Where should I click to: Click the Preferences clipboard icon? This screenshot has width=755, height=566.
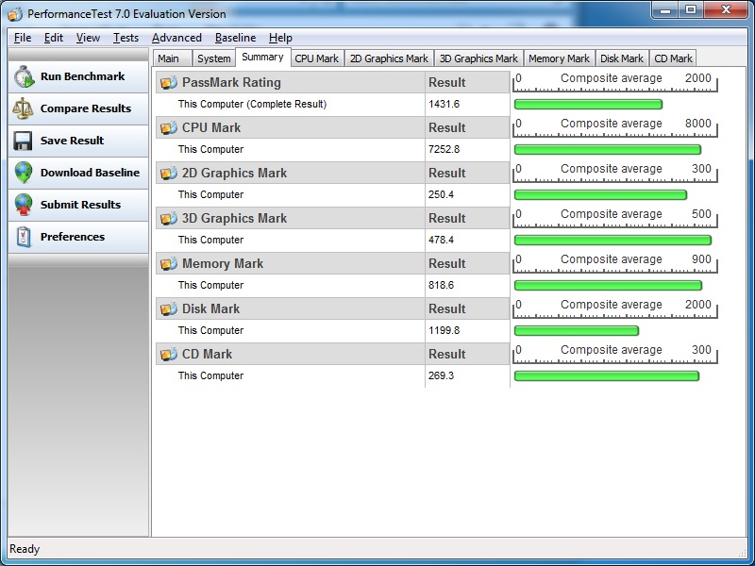[x=23, y=237]
